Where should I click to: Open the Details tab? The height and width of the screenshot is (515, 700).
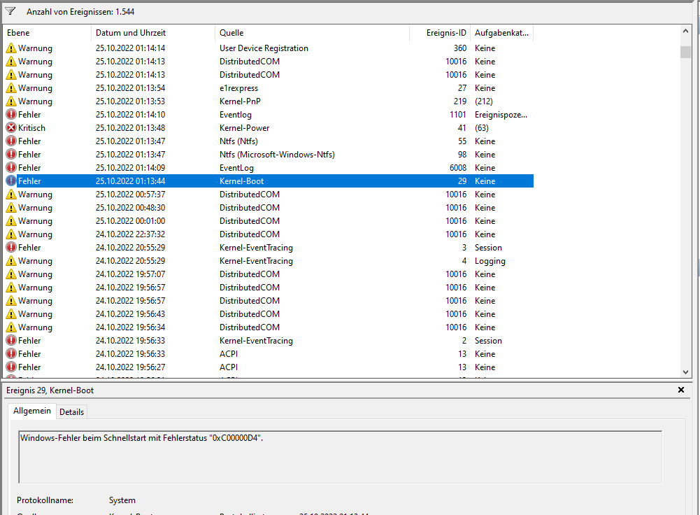tap(71, 412)
